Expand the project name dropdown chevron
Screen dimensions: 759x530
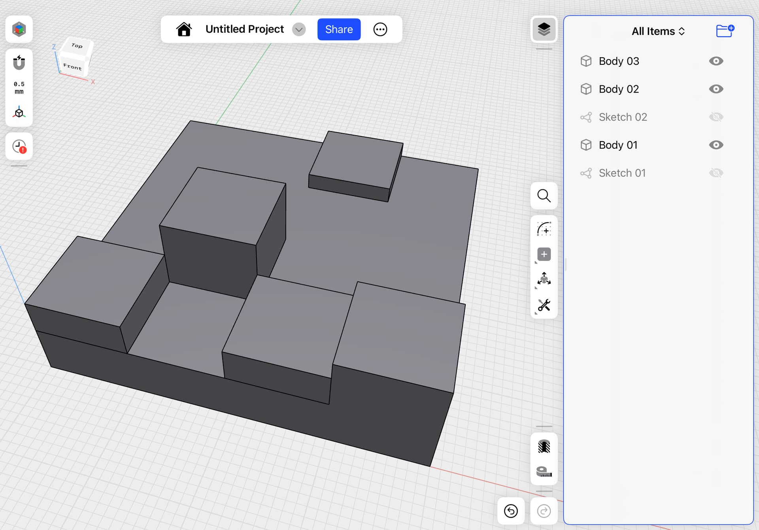[x=299, y=29]
